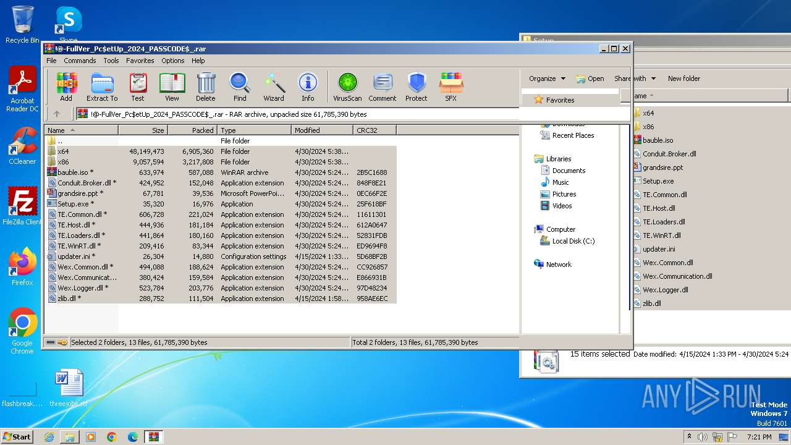The width and height of the screenshot is (791, 445).
Task: Click the Recycle Bin desktop icon
Action: [x=22, y=25]
